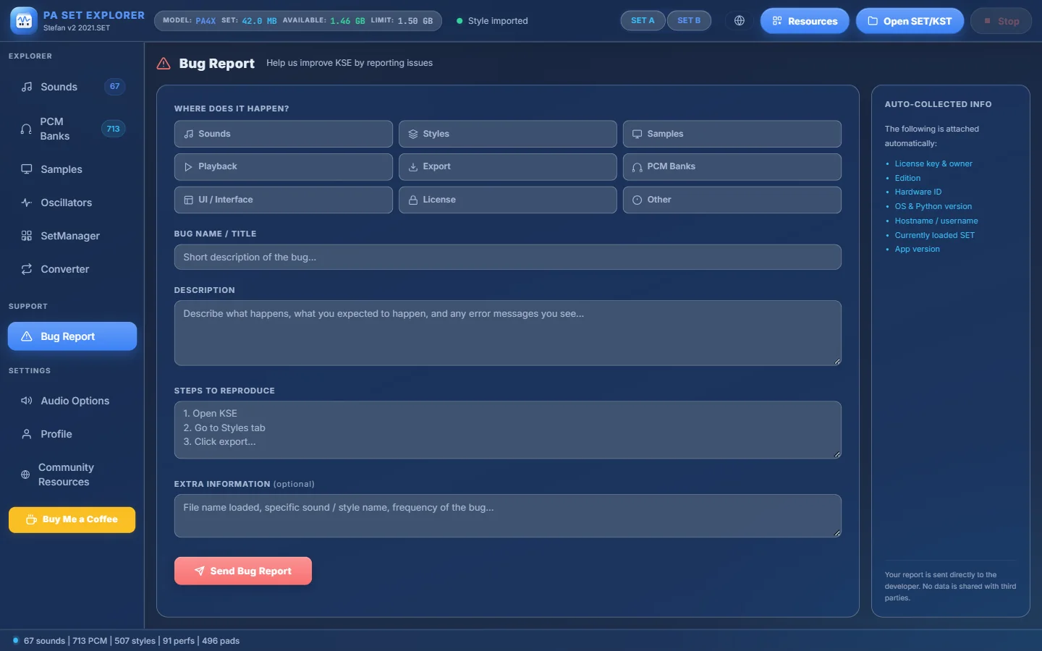Image resolution: width=1042 pixels, height=651 pixels.
Task: Click "License key & owner" info item
Action: 933,163
